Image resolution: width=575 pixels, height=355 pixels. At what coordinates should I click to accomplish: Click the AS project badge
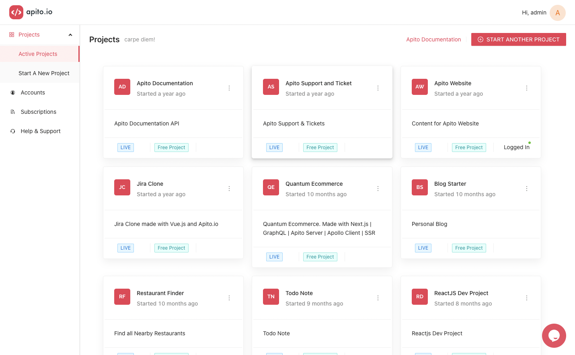[271, 87]
